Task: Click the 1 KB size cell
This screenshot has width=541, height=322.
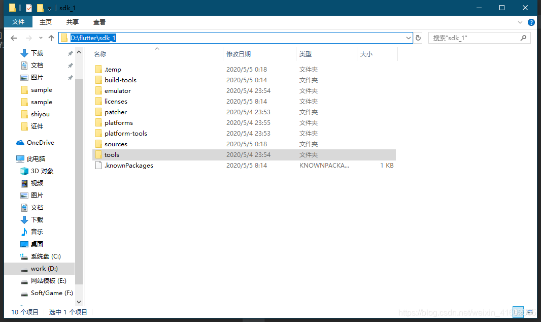Action: (387, 165)
